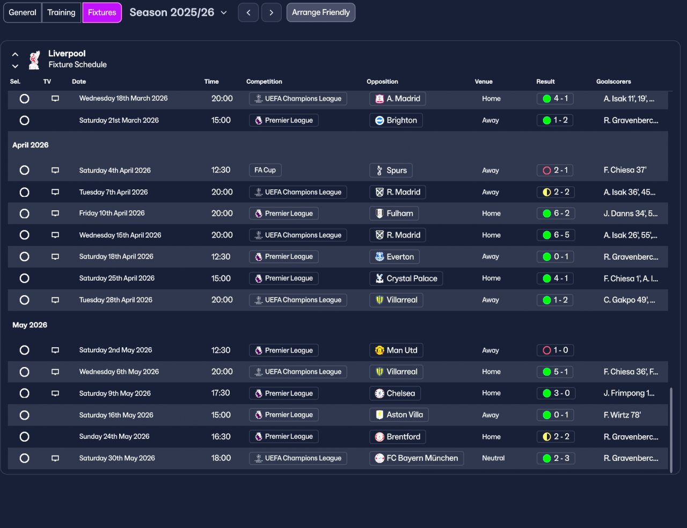Click the Premier League logo on the Brighton row
Image resolution: width=687 pixels, height=528 pixels.
click(259, 120)
